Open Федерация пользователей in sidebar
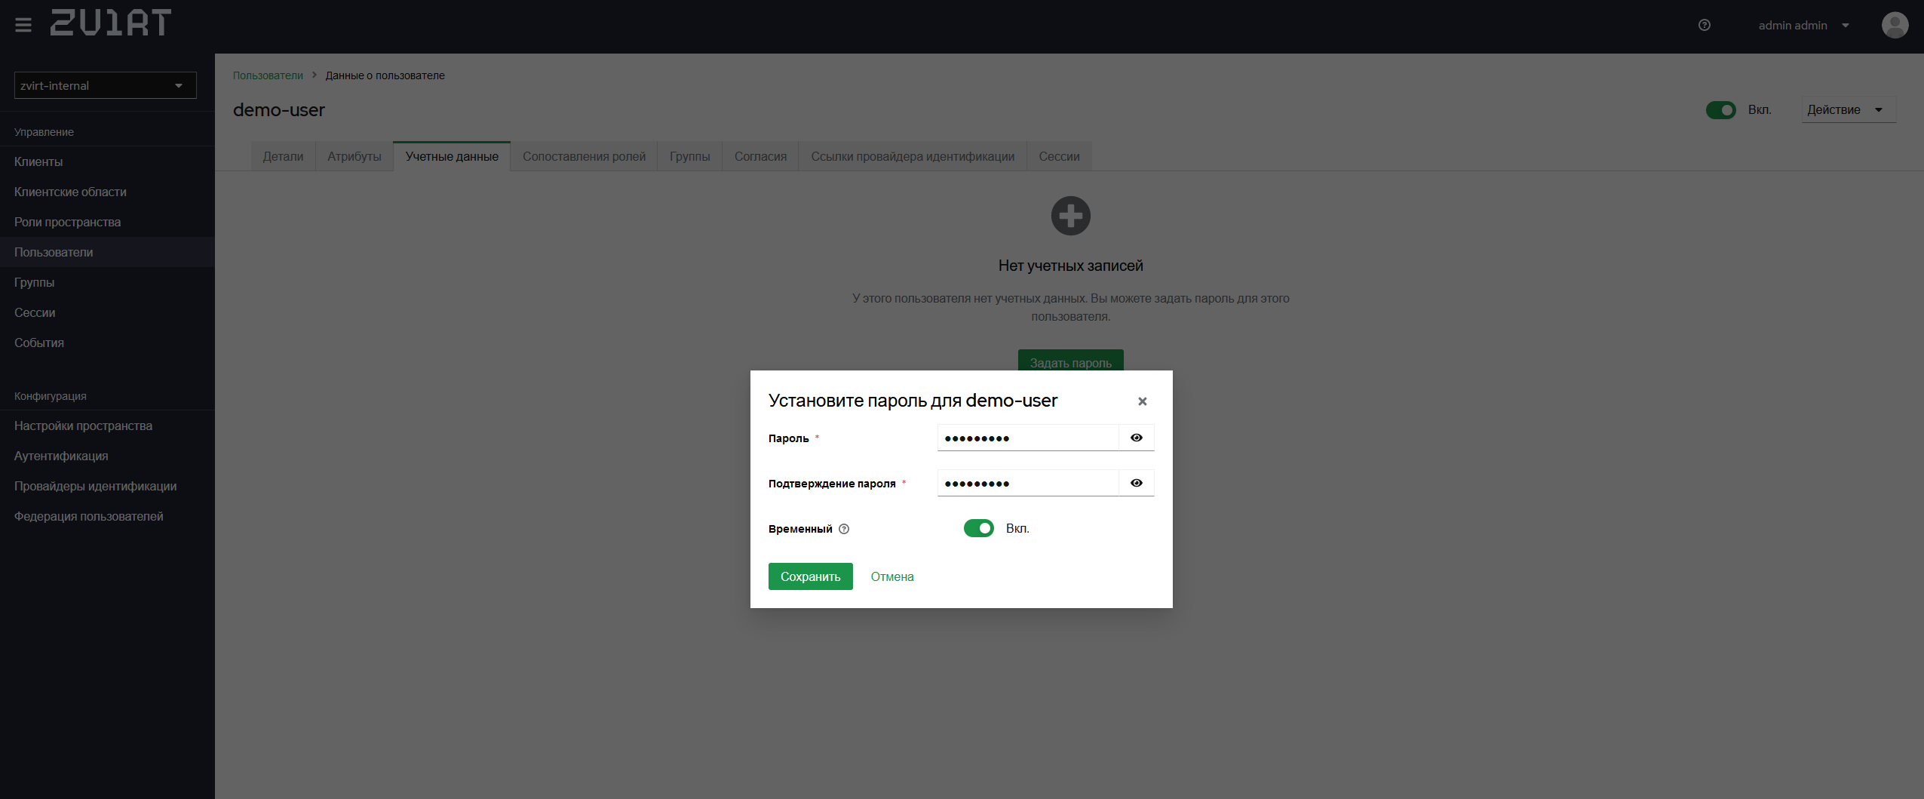 coord(107,516)
